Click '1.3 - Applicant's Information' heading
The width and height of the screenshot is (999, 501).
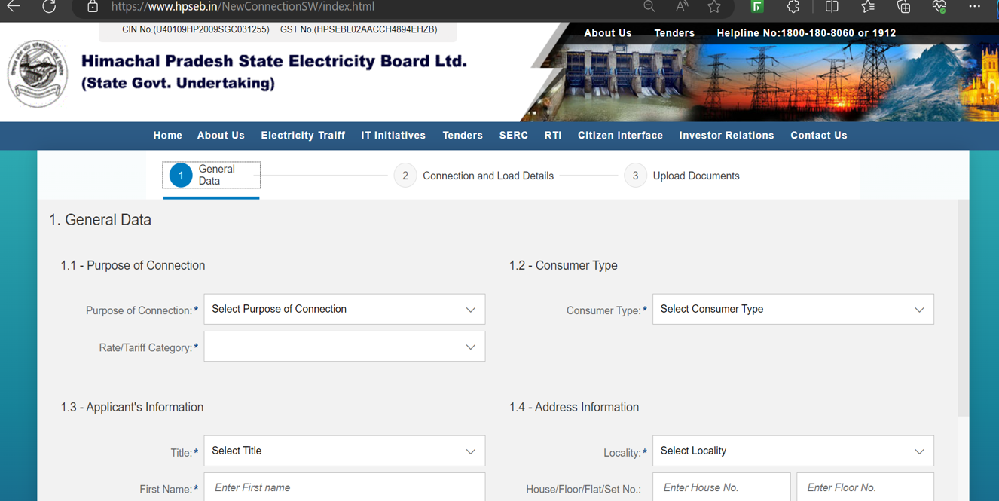[x=132, y=407]
